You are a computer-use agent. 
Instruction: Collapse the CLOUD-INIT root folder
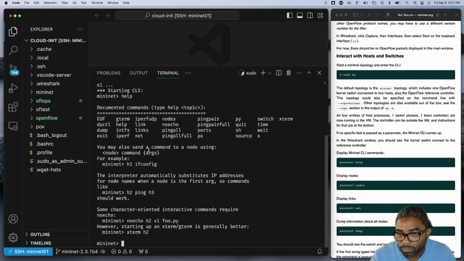(x=56, y=40)
